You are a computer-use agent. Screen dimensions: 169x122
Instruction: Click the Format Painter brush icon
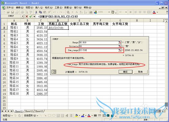pos(49,12)
